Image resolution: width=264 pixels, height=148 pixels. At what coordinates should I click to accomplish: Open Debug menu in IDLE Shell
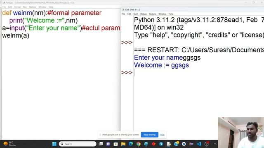pyautogui.click(x=144, y=14)
